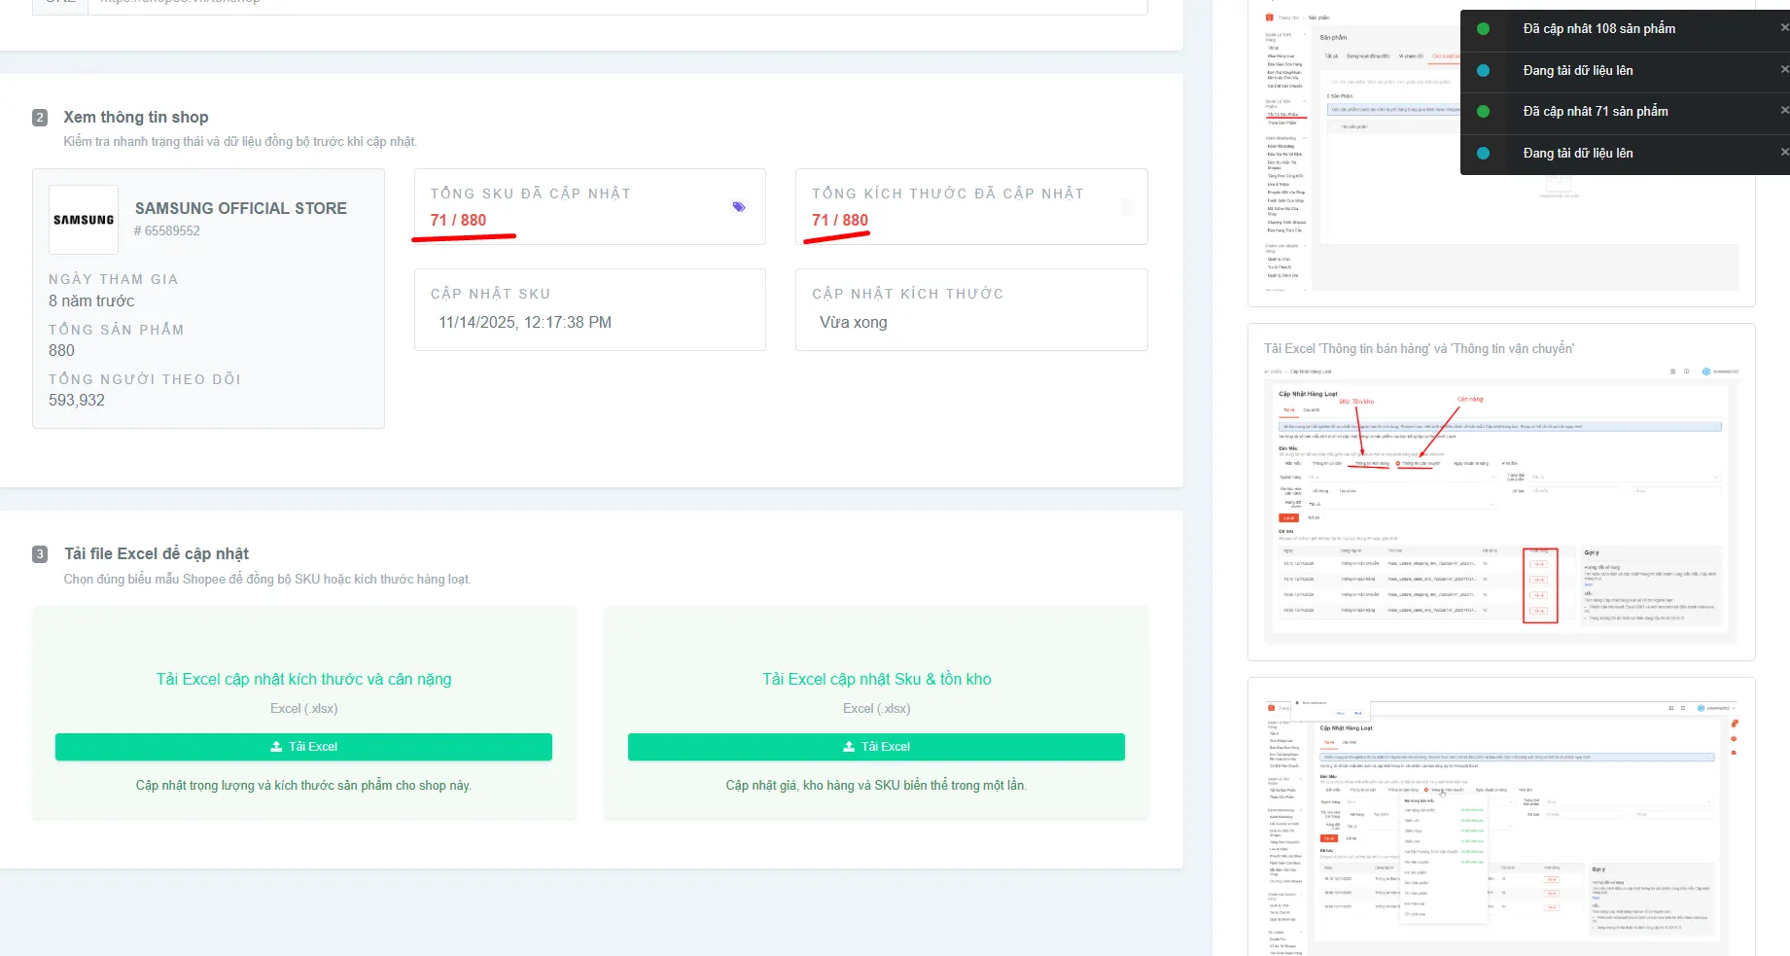The width and height of the screenshot is (1790, 956).
Task: Open the guide image showing the Cập Nhật Hàng Loạt dropdown list
Action: [1501, 827]
